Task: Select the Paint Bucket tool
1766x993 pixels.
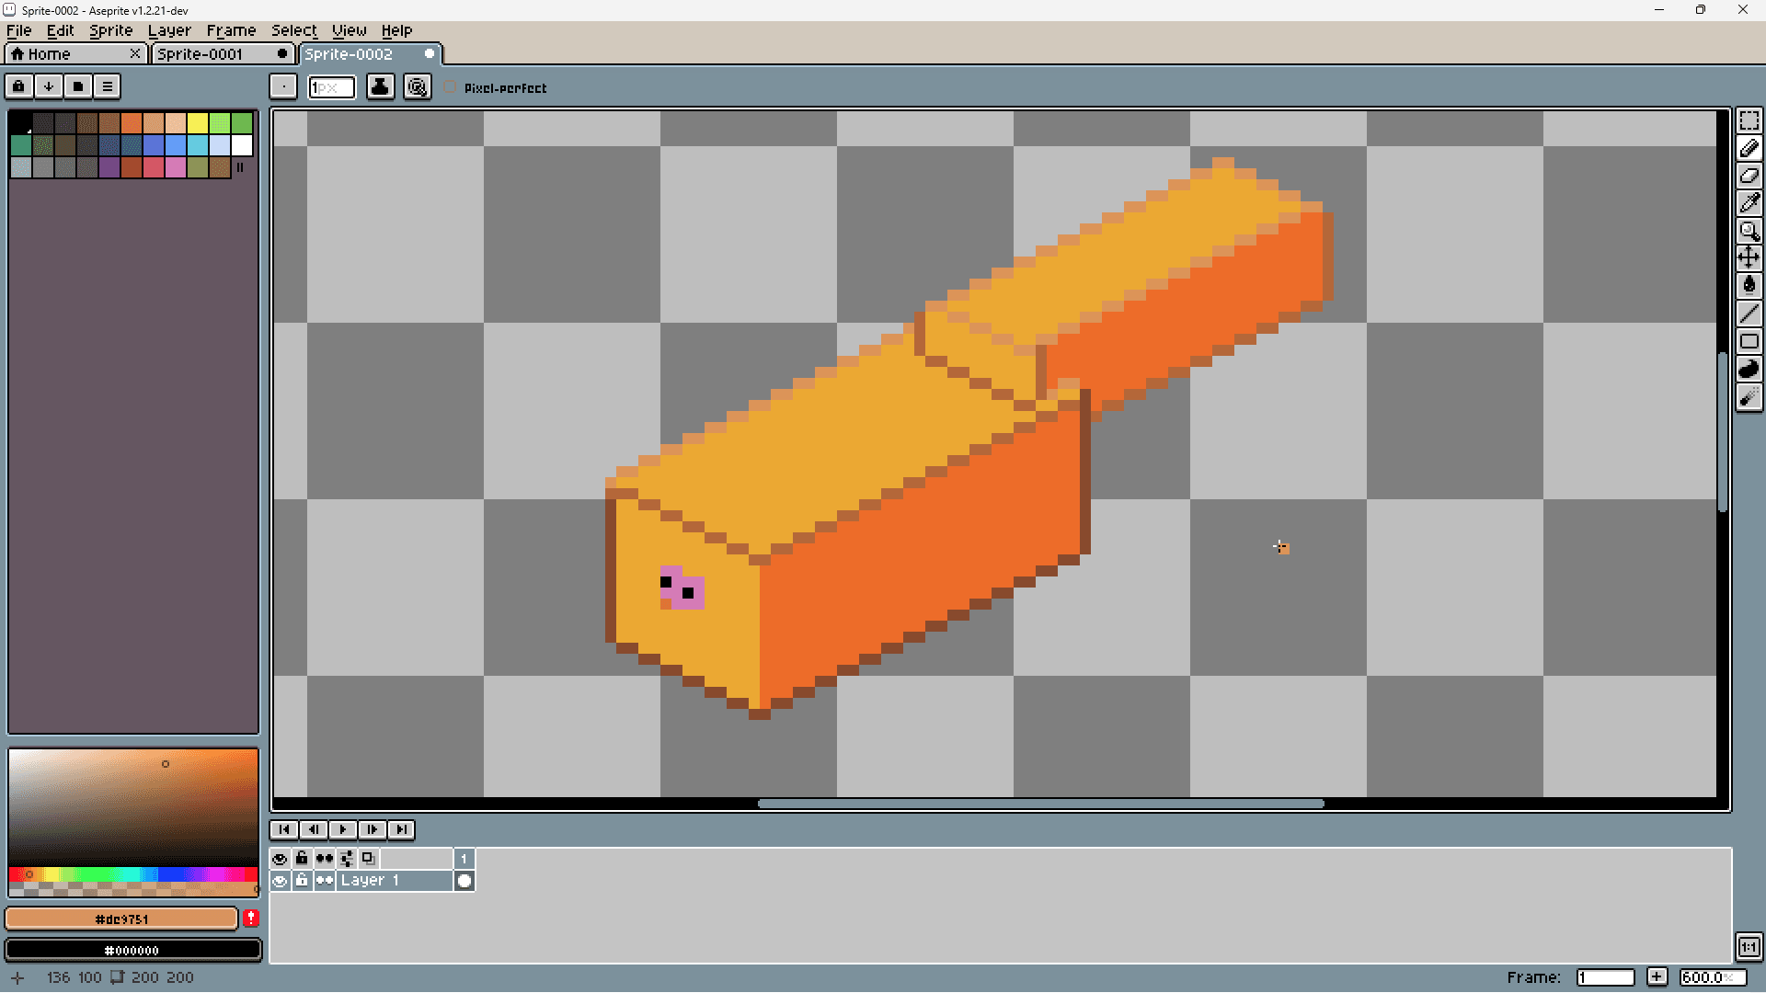Action: [x=1749, y=285]
